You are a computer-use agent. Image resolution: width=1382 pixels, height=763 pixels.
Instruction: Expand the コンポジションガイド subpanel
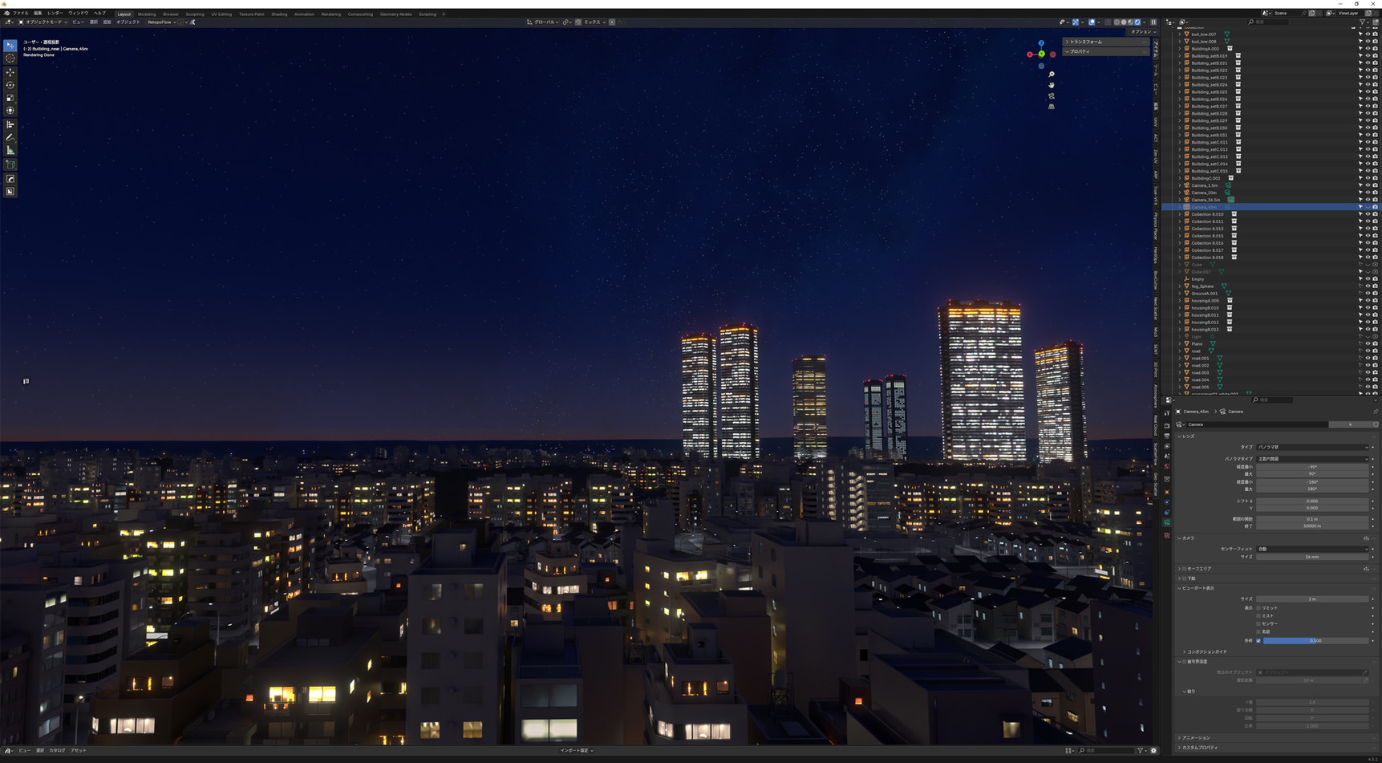coord(1205,652)
